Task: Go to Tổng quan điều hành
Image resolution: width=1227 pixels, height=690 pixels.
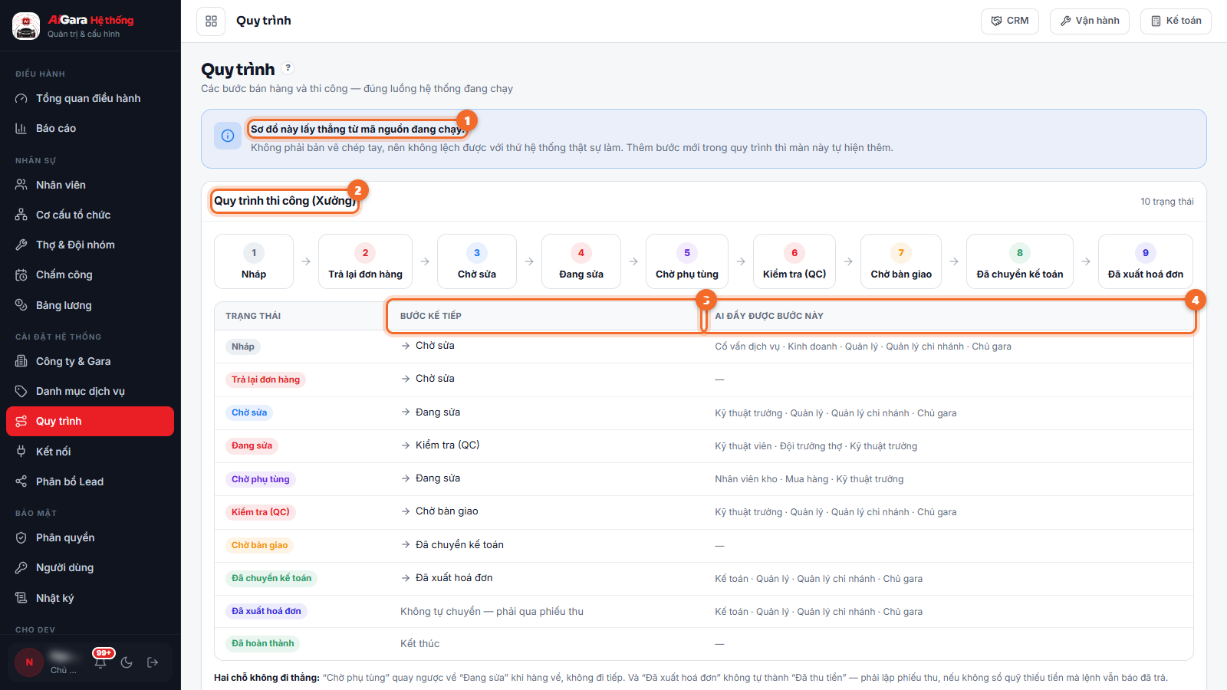Action: click(90, 98)
